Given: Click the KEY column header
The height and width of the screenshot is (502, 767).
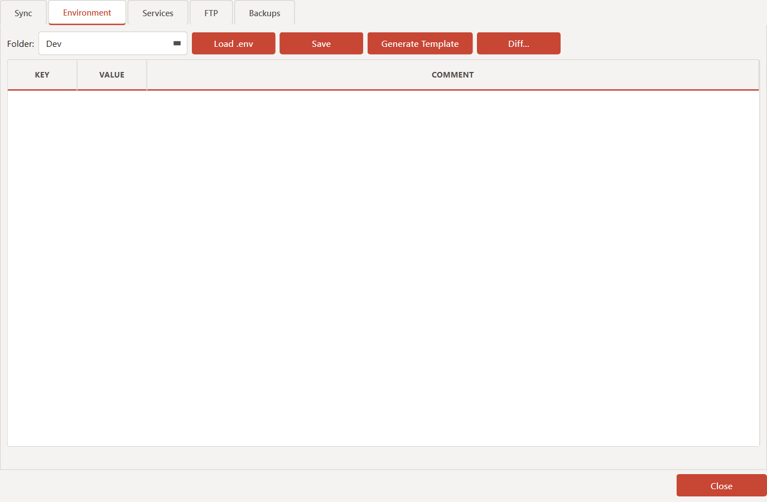Looking at the screenshot, I should pos(42,74).
